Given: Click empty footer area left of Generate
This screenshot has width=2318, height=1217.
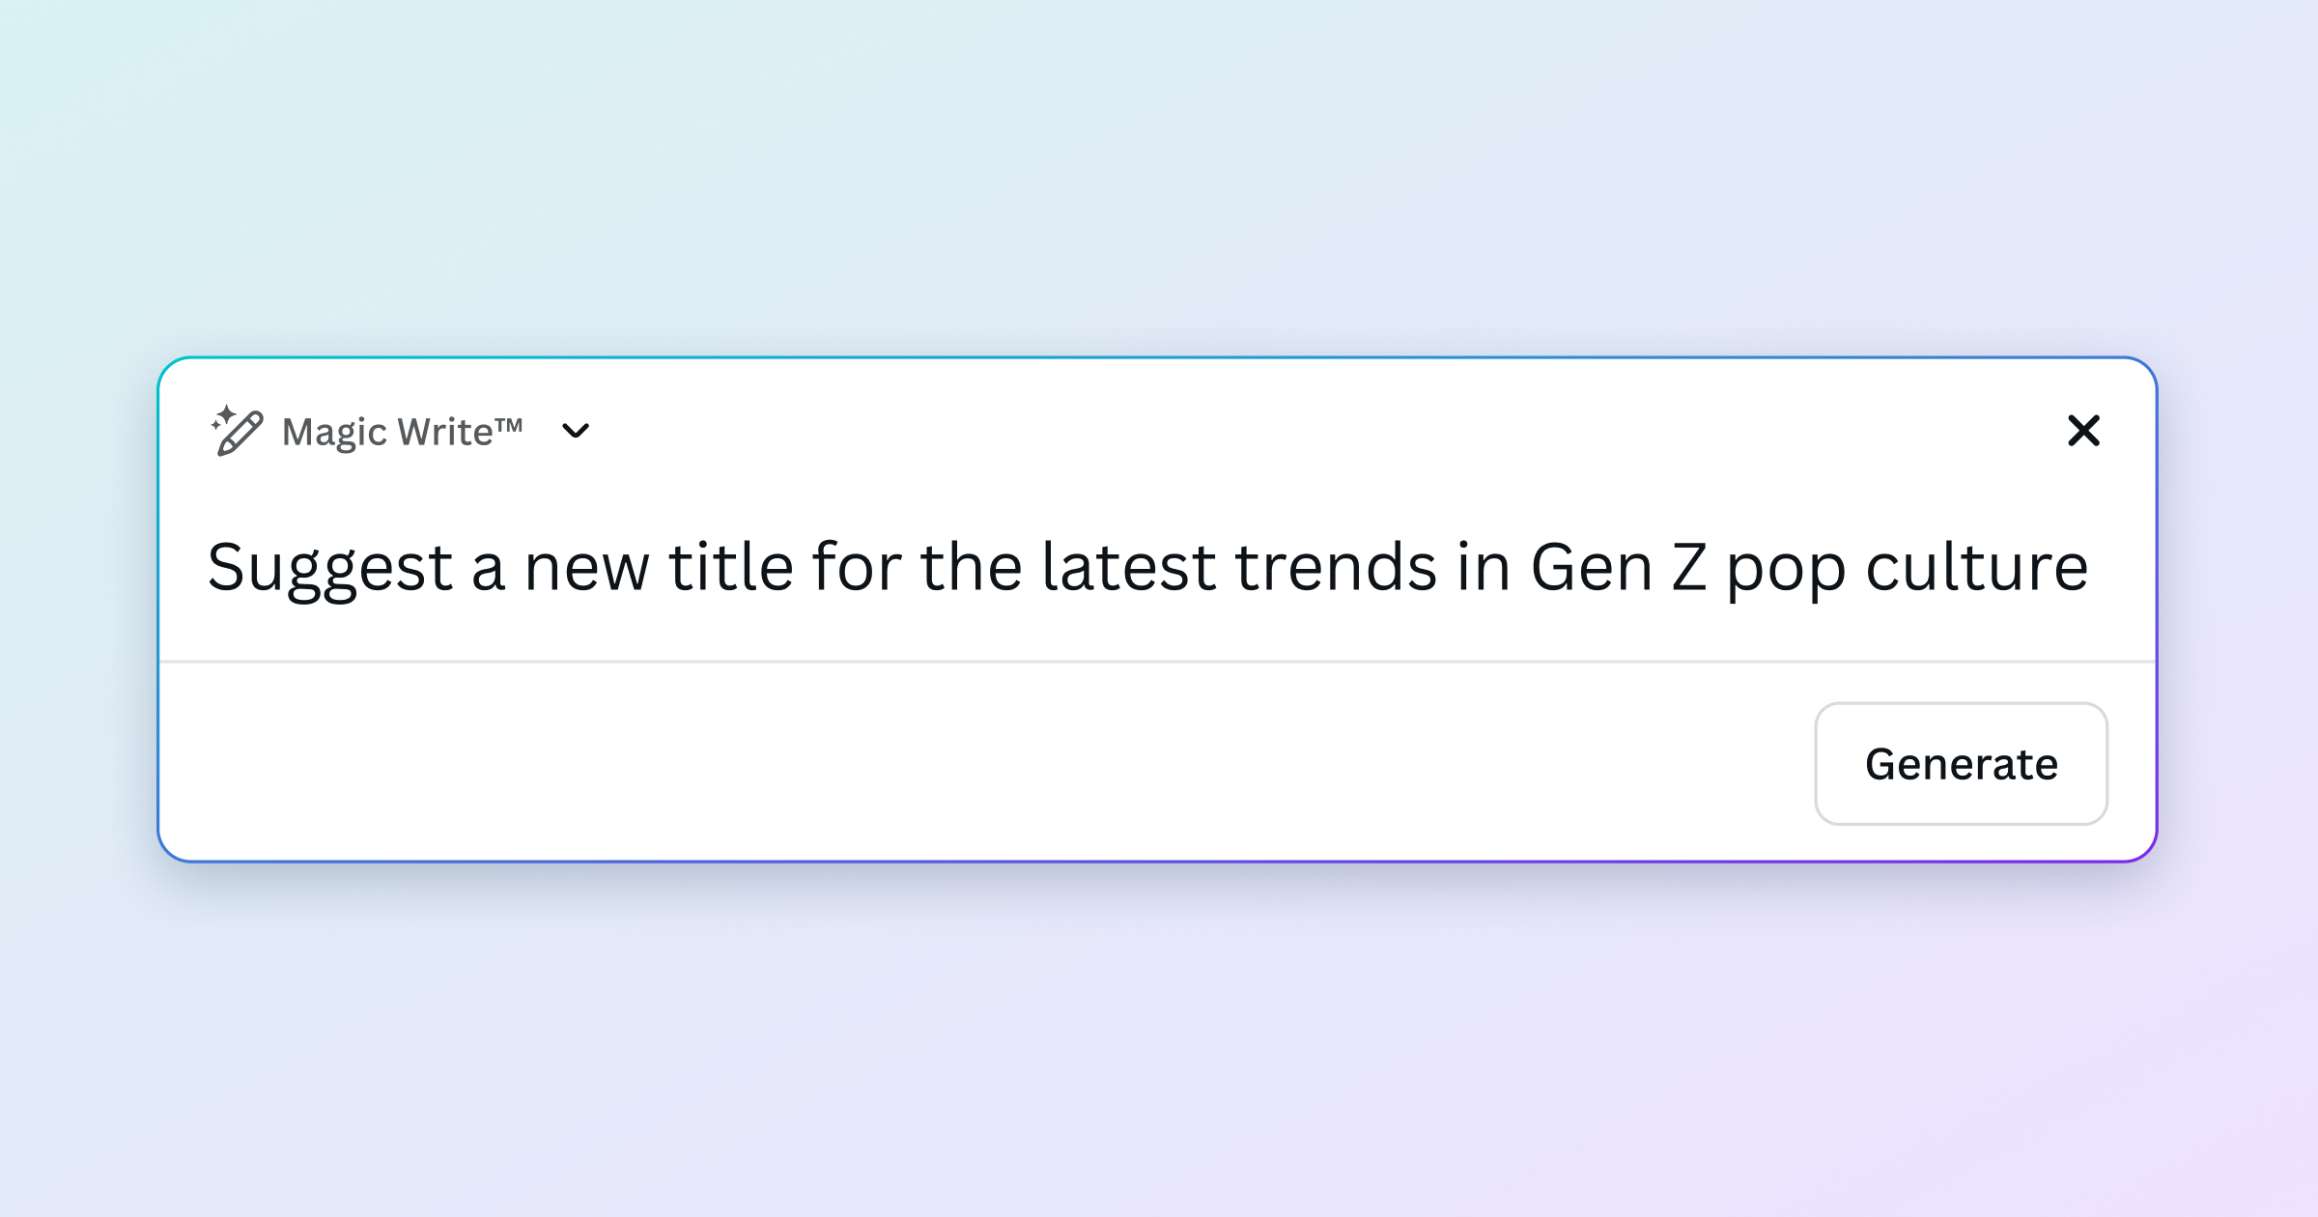Looking at the screenshot, I should [x=966, y=763].
